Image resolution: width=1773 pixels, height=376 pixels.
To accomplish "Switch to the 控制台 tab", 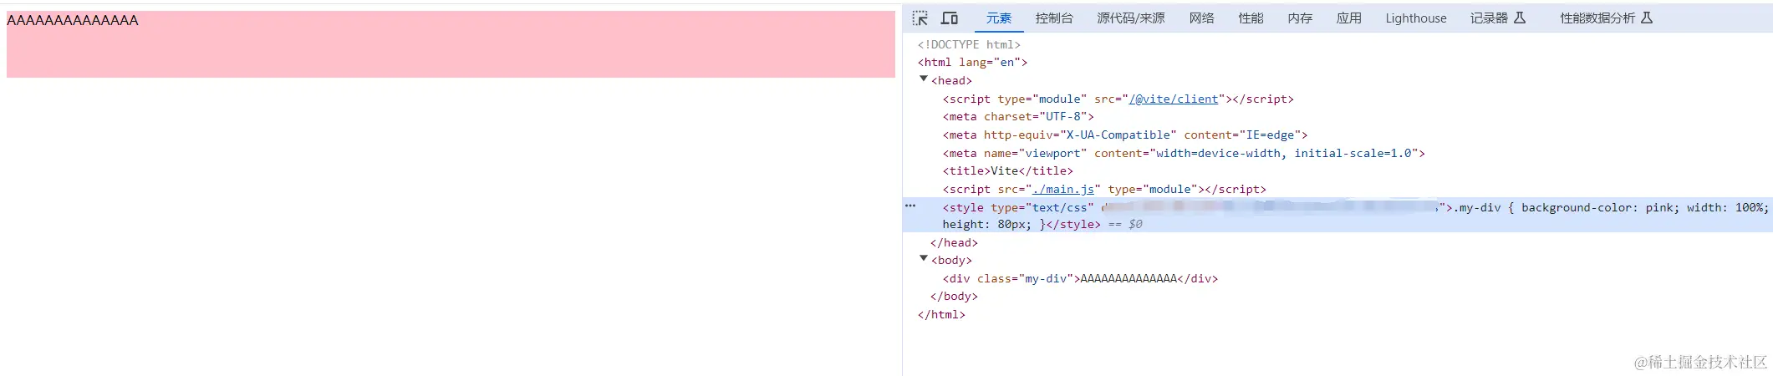I will [x=1053, y=18].
